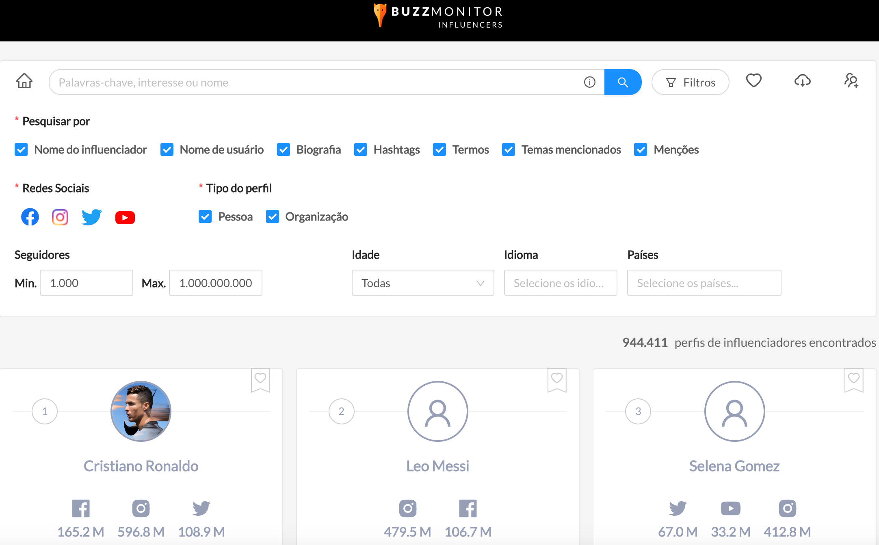Image resolution: width=879 pixels, height=545 pixels.
Task: Open Selena Gomez profile name link
Action: (734, 466)
